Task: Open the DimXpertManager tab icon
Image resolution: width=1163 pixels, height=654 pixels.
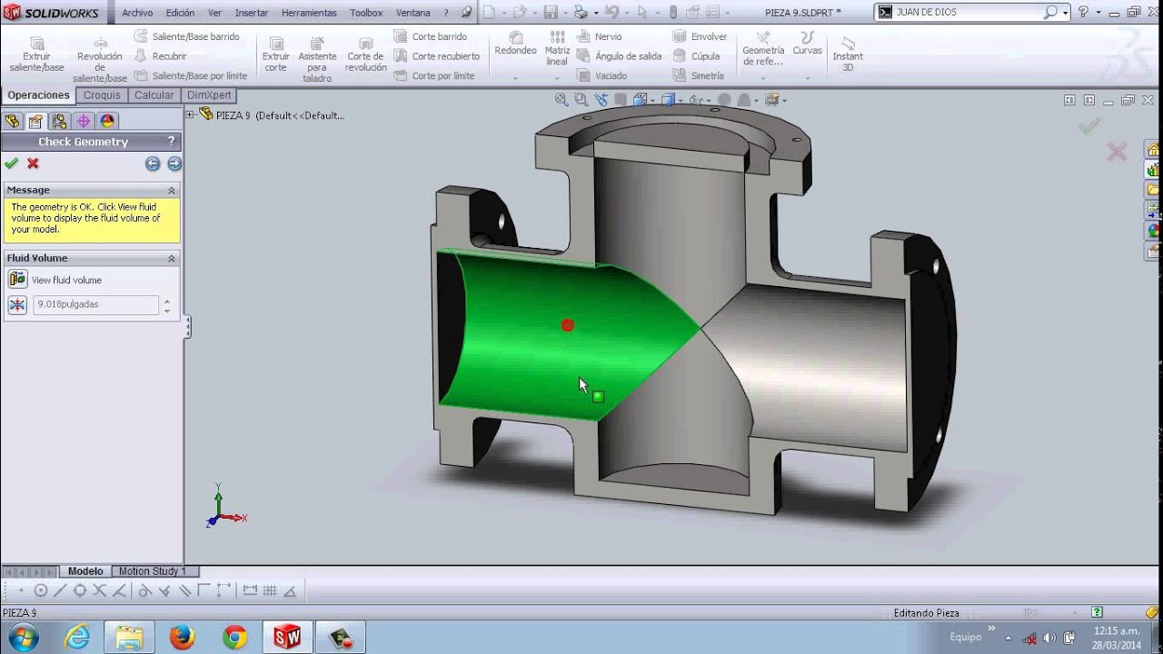Action: point(84,121)
